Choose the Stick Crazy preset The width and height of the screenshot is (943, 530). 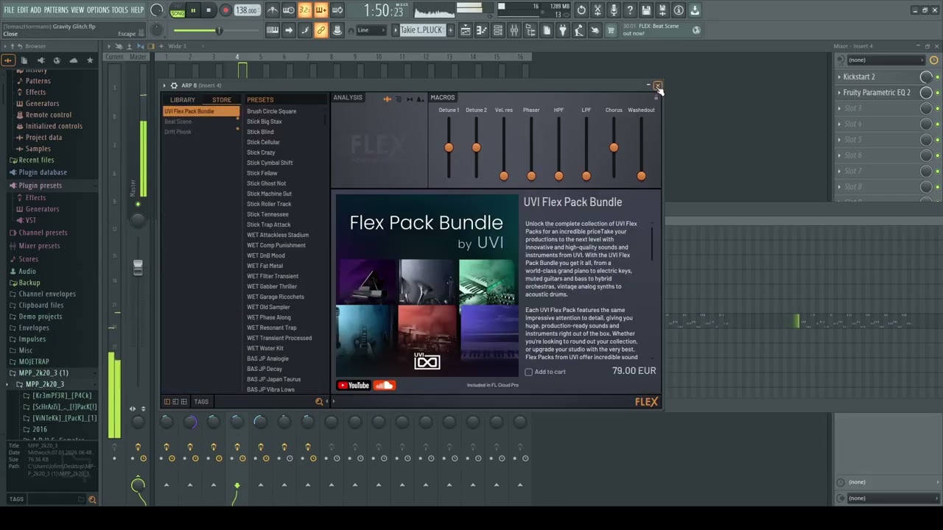[261, 152]
